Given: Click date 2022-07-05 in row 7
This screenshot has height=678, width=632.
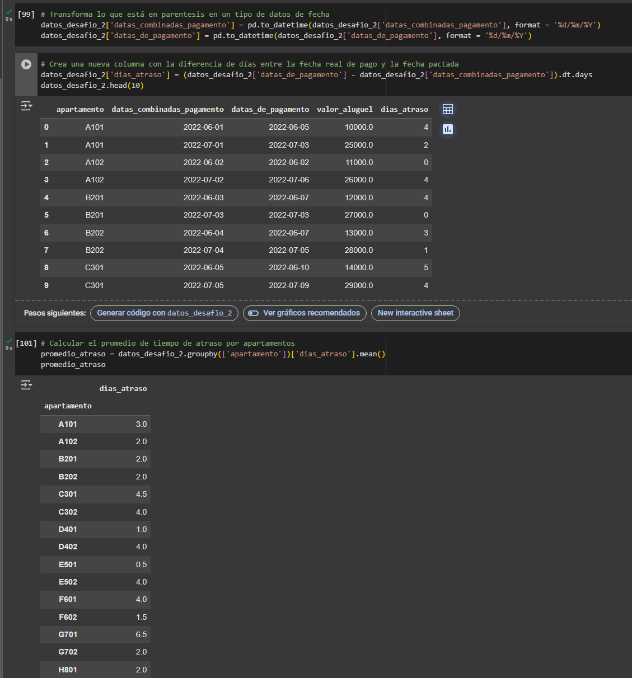Looking at the screenshot, I should click(x=289, y=250).
